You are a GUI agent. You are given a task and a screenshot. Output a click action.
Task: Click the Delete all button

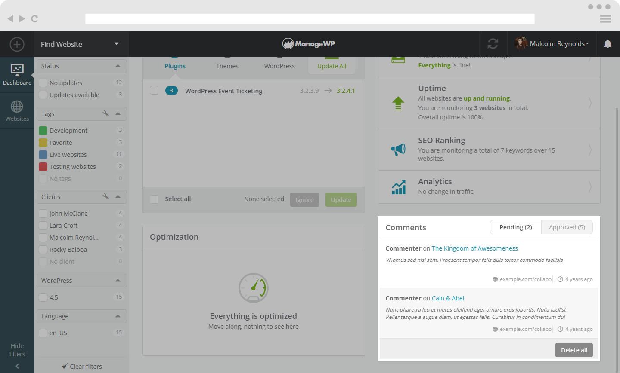(x=574, y=350)
